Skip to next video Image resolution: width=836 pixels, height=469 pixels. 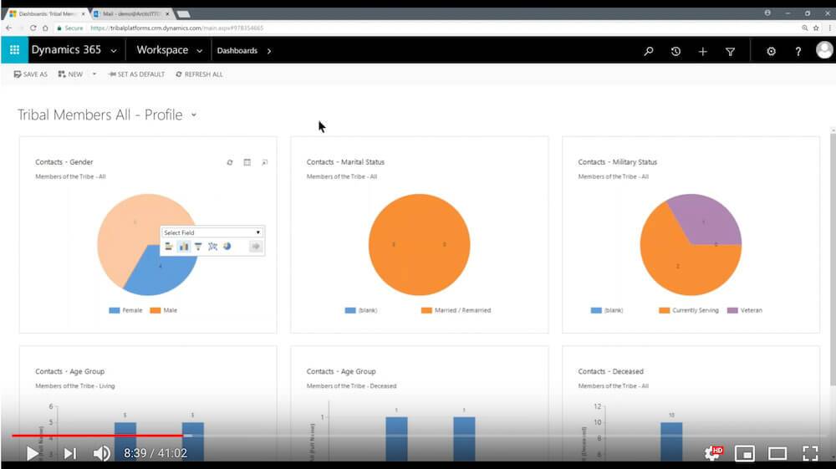tap(70, 454)
